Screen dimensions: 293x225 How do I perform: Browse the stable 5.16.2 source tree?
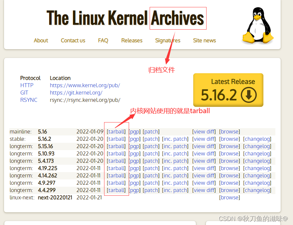pyautogui.click(x=229, y=139)
